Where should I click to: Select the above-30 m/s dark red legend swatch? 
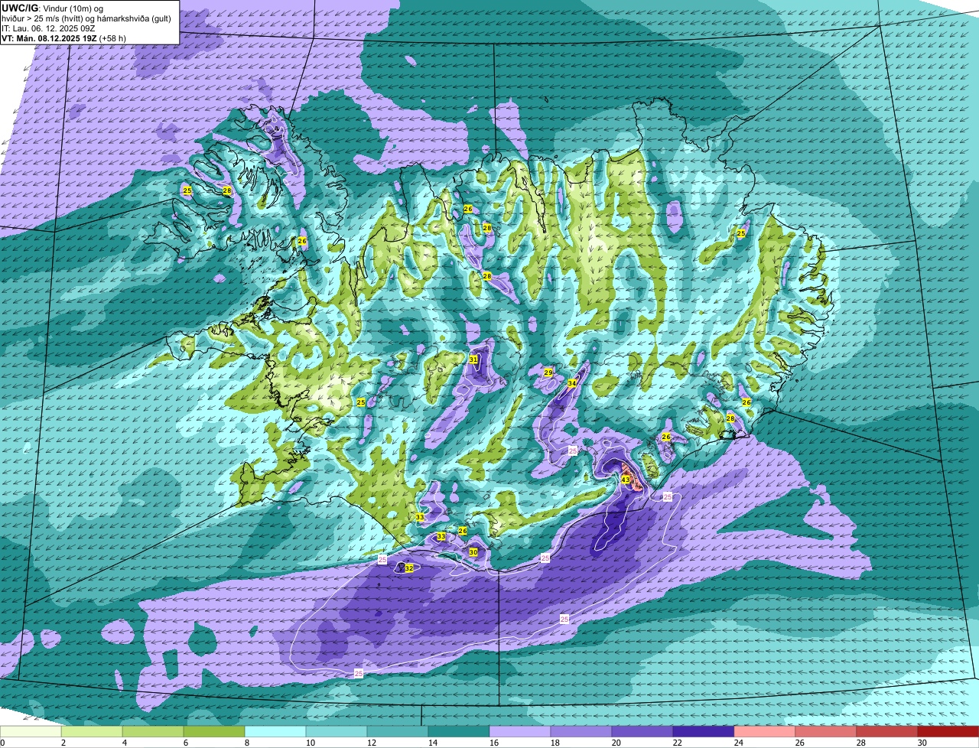(x=948, y=732)
